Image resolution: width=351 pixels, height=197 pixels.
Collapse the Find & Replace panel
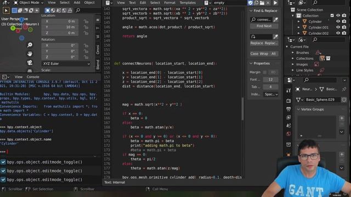[251, 11]
